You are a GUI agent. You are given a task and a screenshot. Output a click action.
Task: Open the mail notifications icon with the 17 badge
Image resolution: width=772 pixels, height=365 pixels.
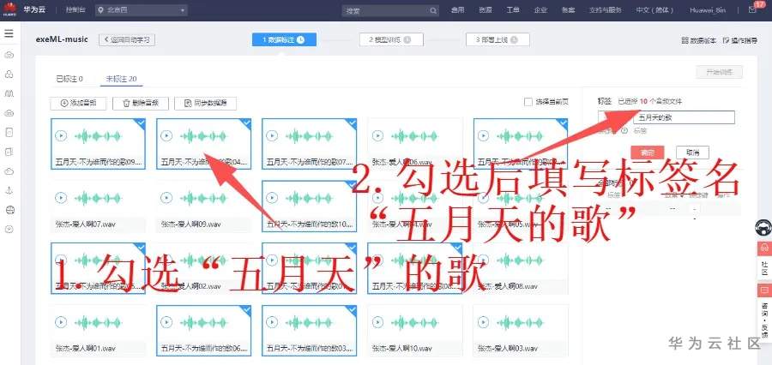pyautogui.click(x=751, y=9)
